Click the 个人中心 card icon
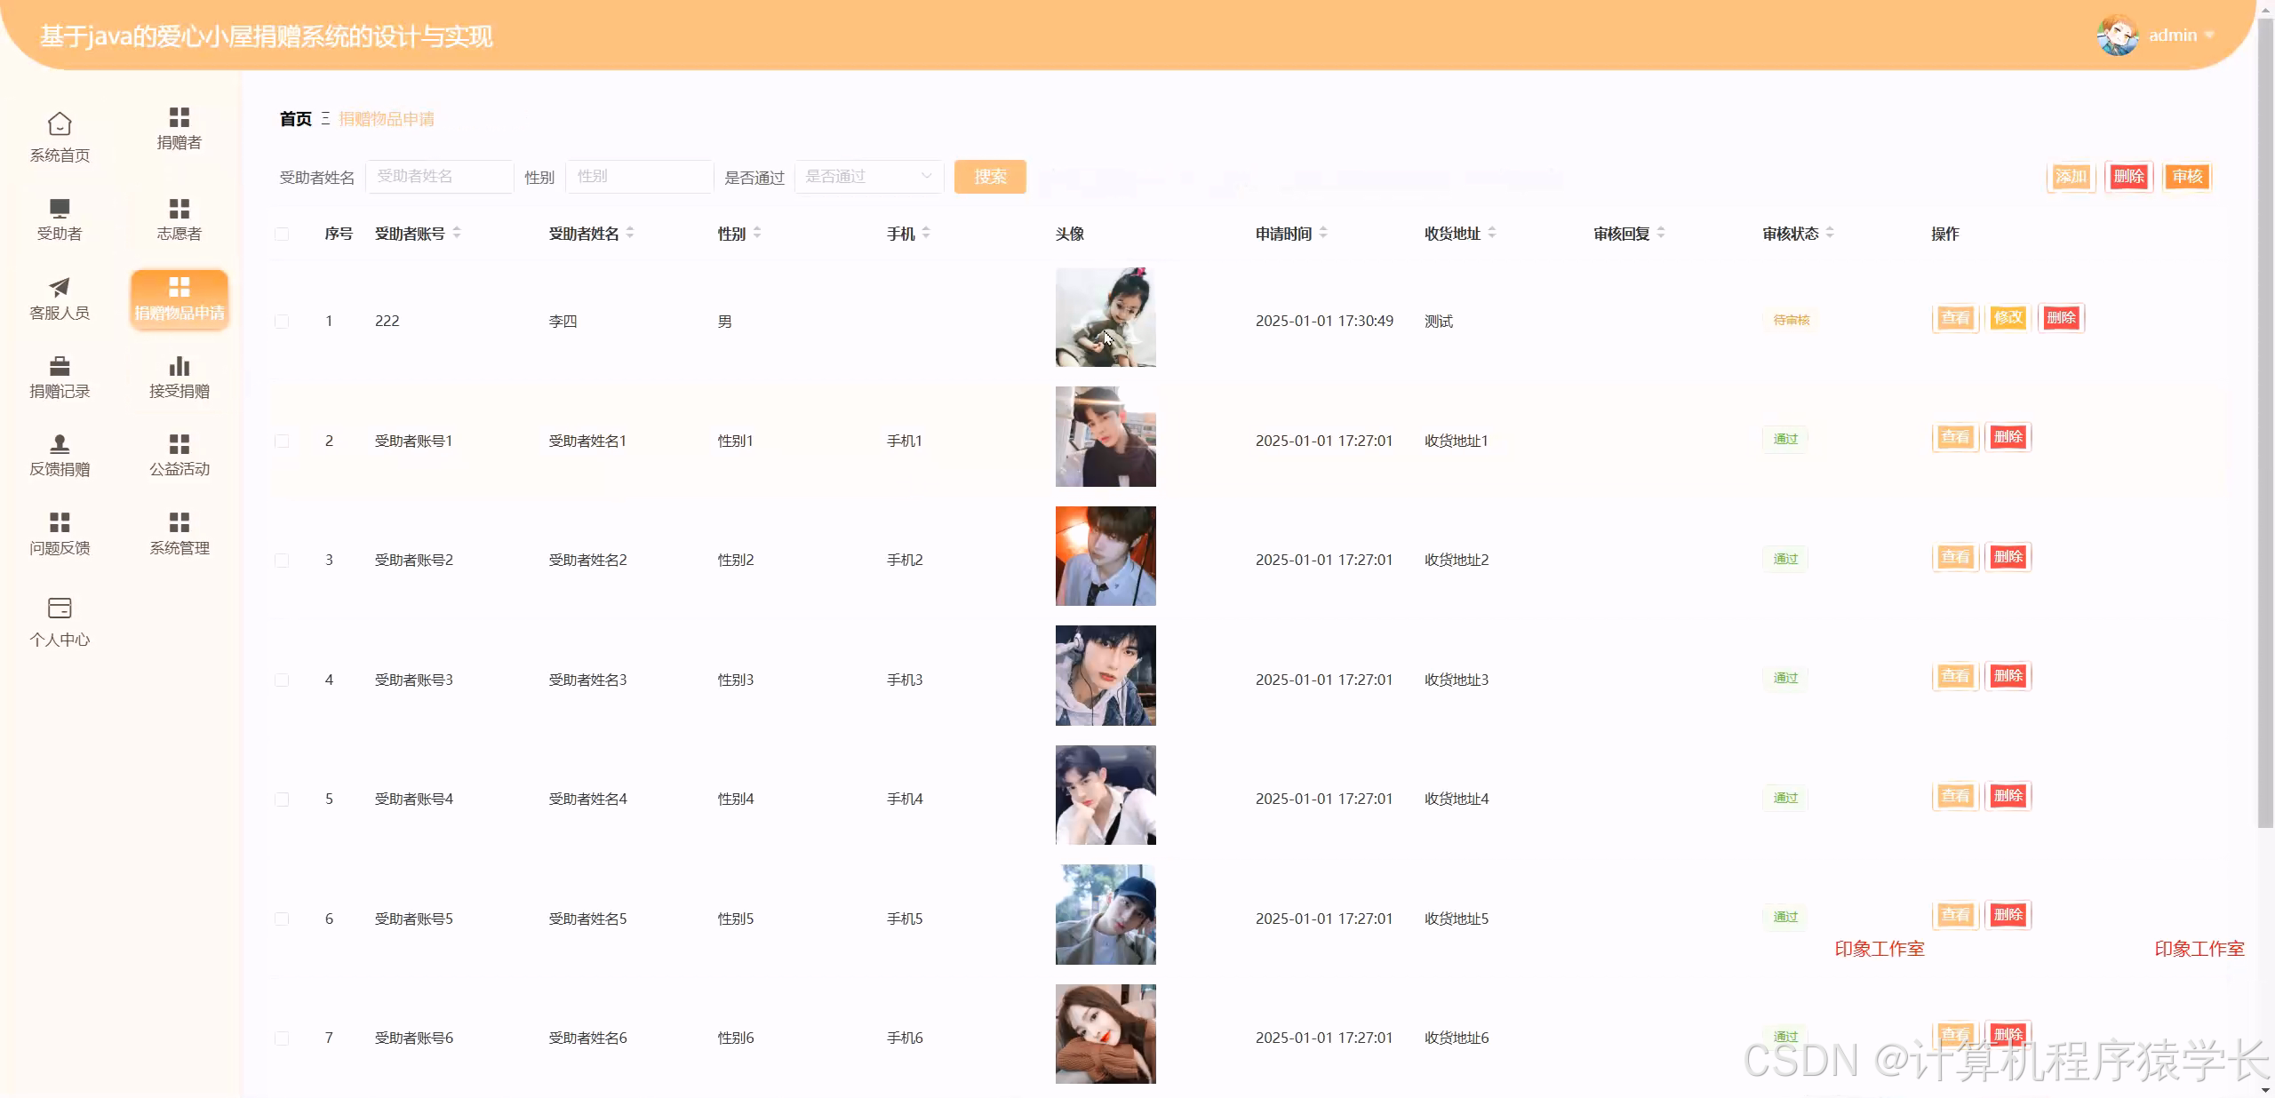Viewport: 2275px width, 1098px height. (x=59, y=608)
